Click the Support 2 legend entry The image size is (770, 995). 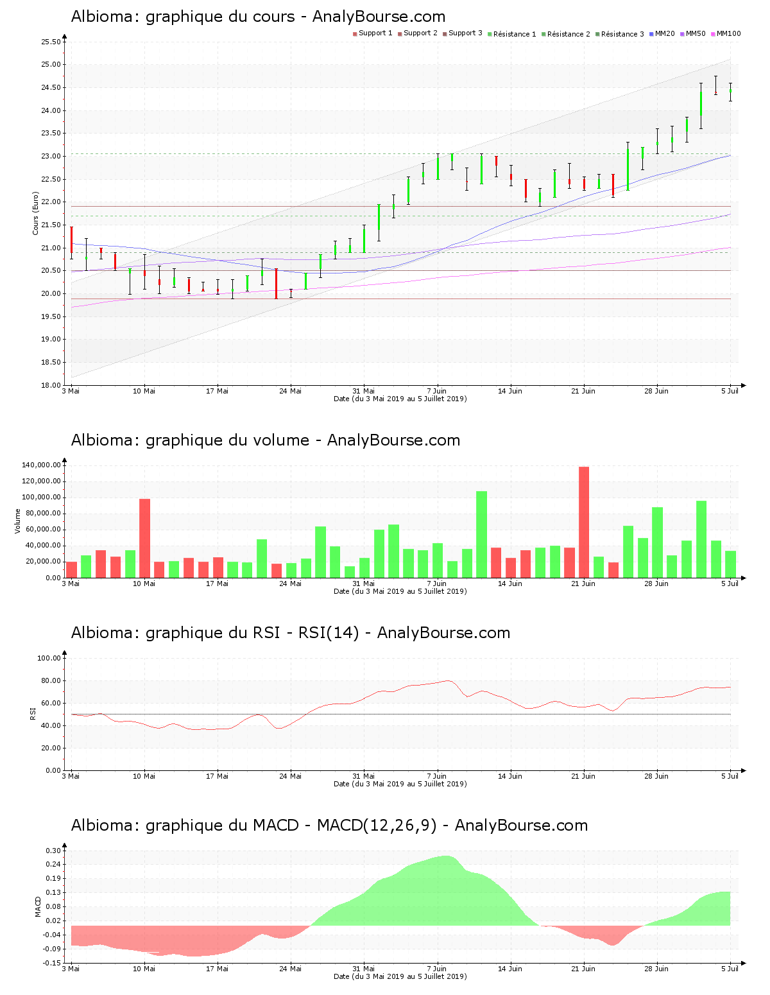tap(418, 33)
